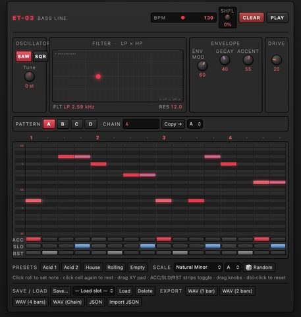The image size is (301, 317).
Task: Click the note at beat 2 in piano roll
Action: point(98,164)
